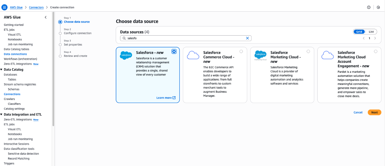
Task: Open Classifiers in sidebar
Action: click(x=14, y=104)
